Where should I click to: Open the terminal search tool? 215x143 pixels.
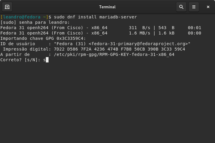[x=181, y=7]
